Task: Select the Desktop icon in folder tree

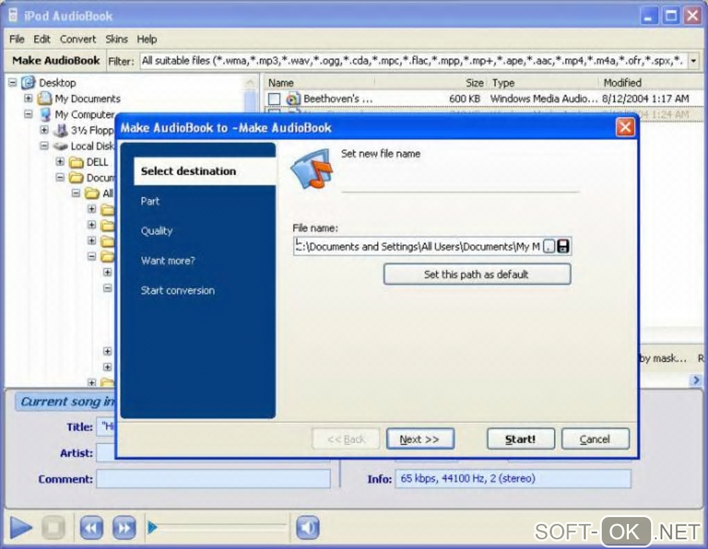Action: point(28,83)
